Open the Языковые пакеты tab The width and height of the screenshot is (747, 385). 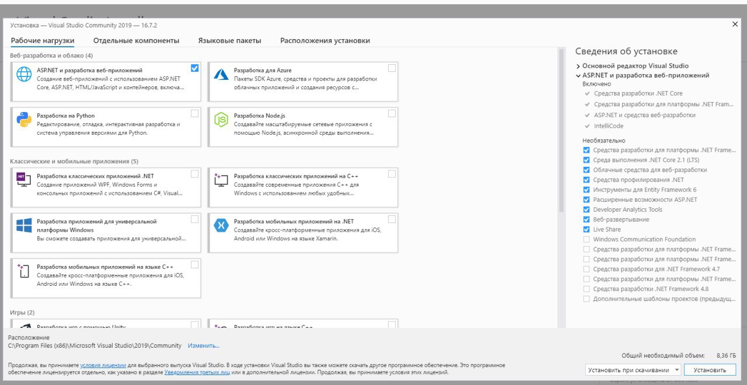pyautogui.click(x=229, y=41)
